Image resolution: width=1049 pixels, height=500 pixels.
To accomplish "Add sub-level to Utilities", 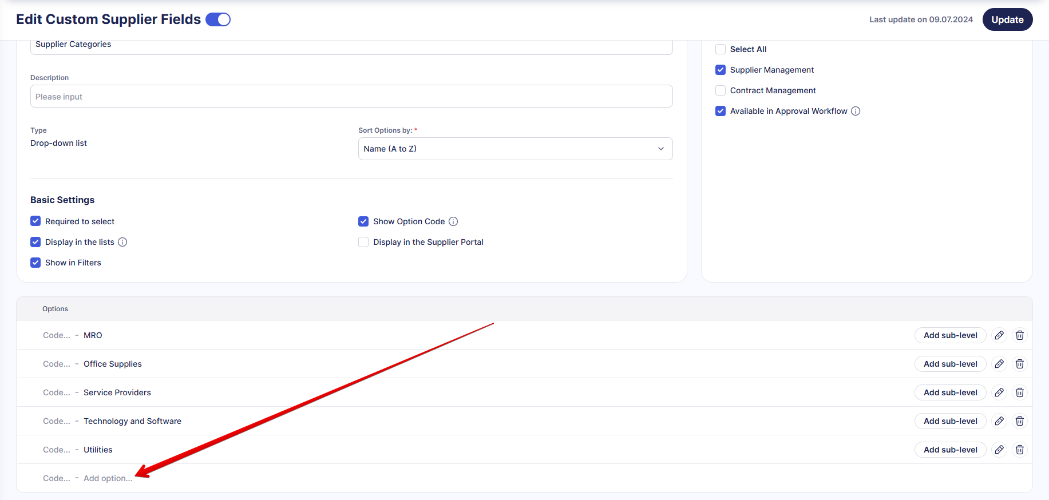I will click(950, 450).
